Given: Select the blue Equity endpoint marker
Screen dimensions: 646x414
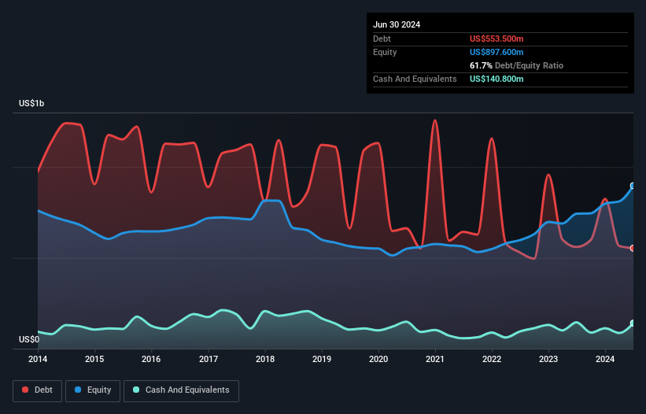Looking at the screenshot, I should 633,186.
